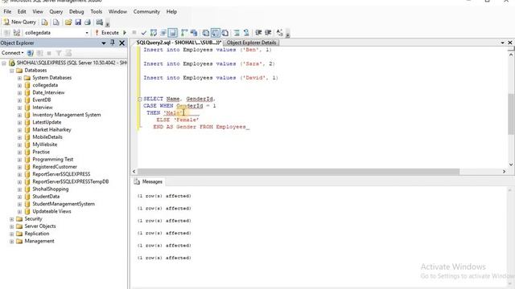
Task: Open the Query menu
Action: click(x=56, y=11)
